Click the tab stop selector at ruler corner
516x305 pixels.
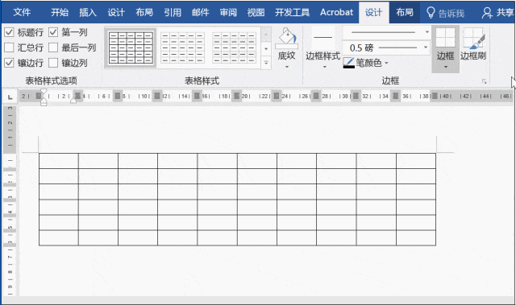click(x=10, y=97)
